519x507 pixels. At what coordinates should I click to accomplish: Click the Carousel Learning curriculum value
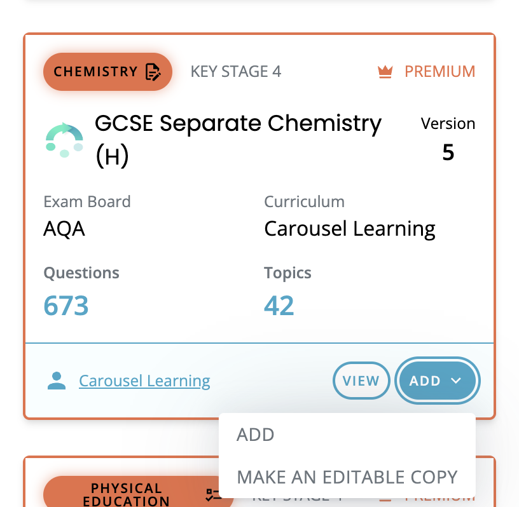[x=350, y=228]
